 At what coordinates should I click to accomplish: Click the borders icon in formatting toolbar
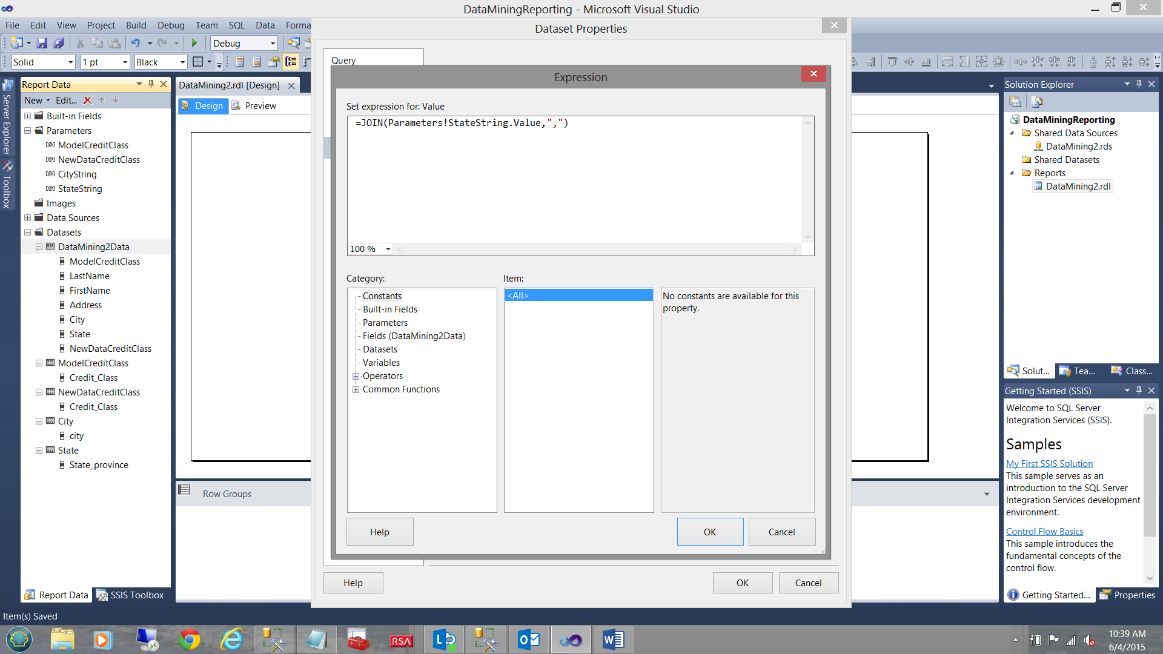coord(197,62)
